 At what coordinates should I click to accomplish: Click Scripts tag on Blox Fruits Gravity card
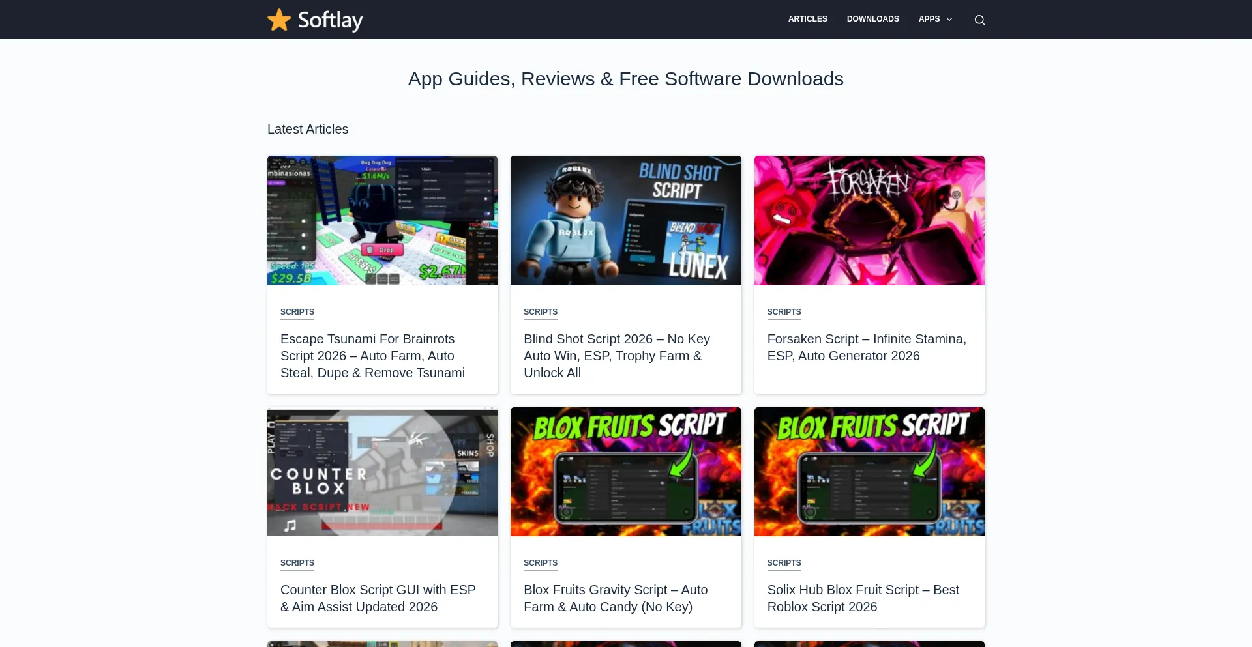pyautogui.click(x=541, y=563)
